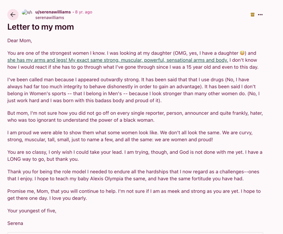The height and width of the screenshot is (234, 283).
Task: Click the gold archived post icon
Action: point(252,15)
